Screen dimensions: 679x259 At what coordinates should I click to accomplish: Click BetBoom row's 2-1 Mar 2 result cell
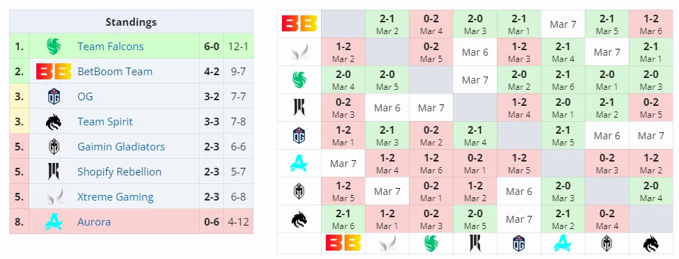(387, 24)
